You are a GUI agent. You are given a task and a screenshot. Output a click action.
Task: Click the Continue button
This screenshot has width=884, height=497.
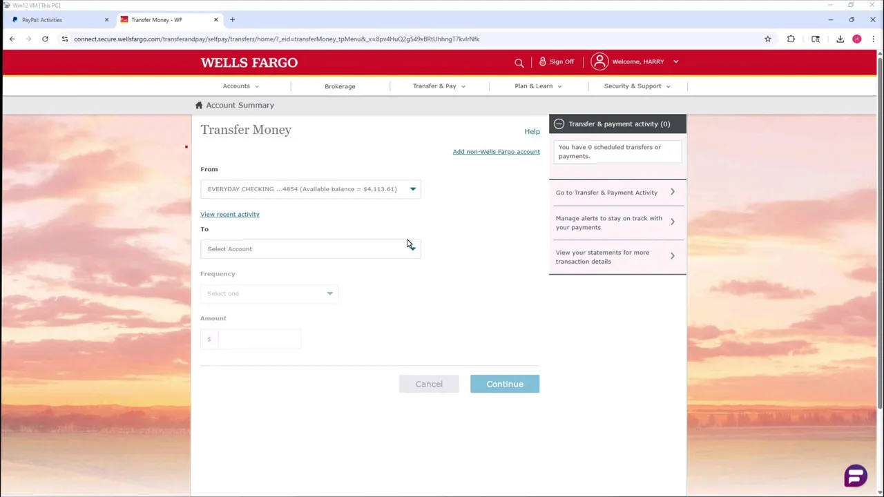pyautogui.click(x=505, y=384)
